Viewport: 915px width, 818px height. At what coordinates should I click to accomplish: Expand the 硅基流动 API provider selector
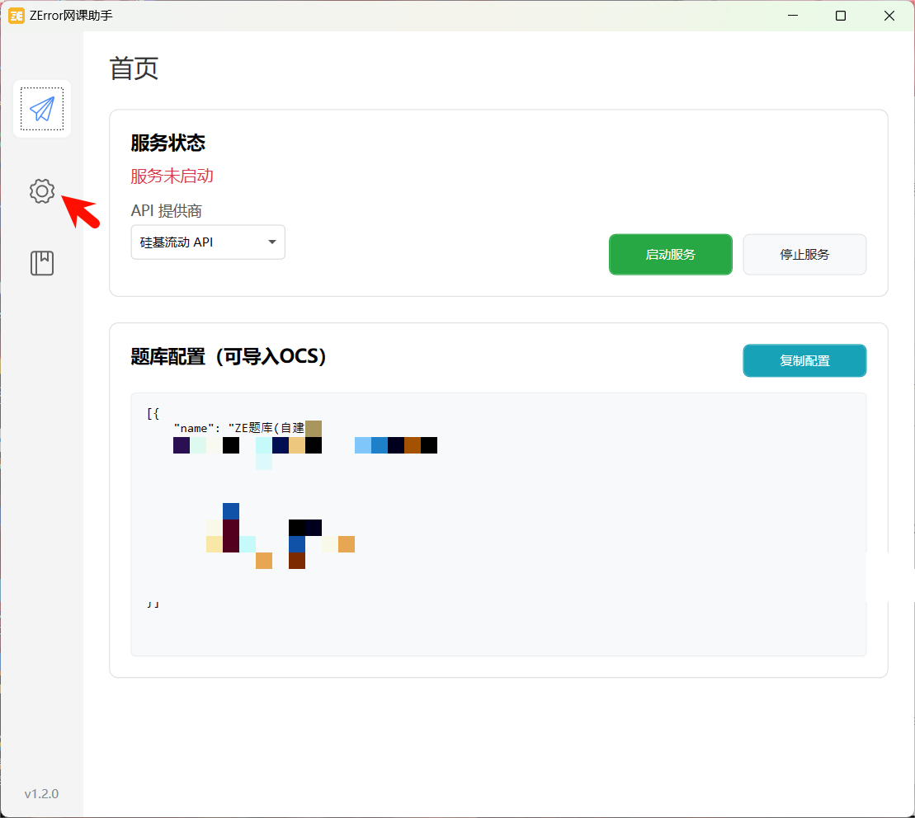pyautogui.click(x=207, y=242)
